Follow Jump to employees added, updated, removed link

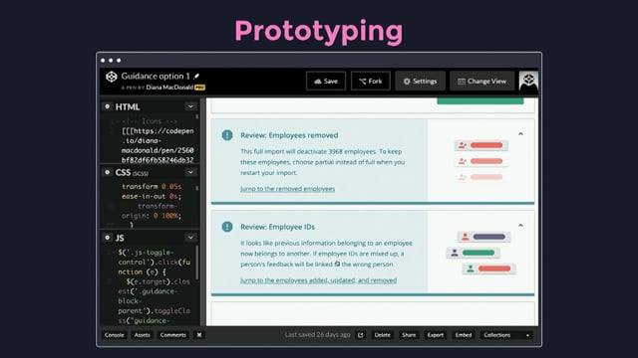[x=318, y=280]
